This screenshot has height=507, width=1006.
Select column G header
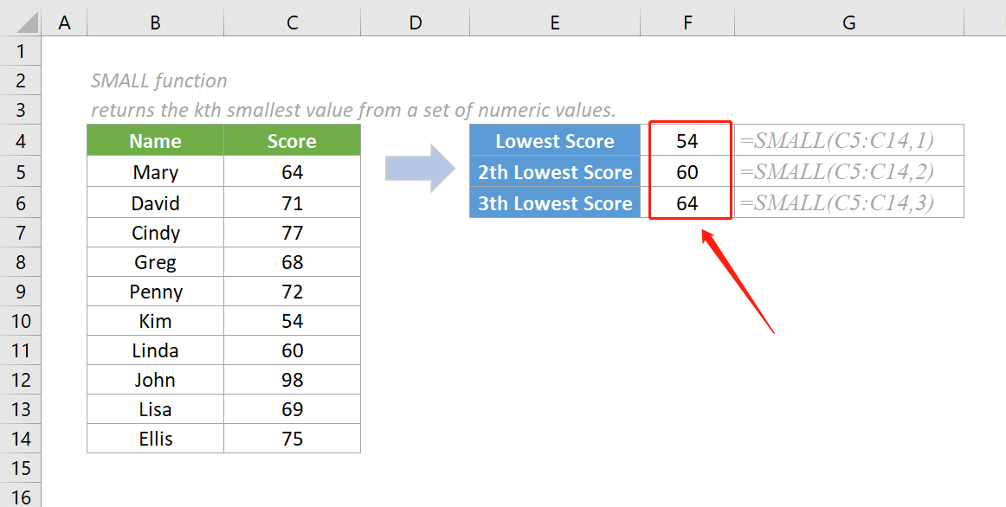coord(848,22)
